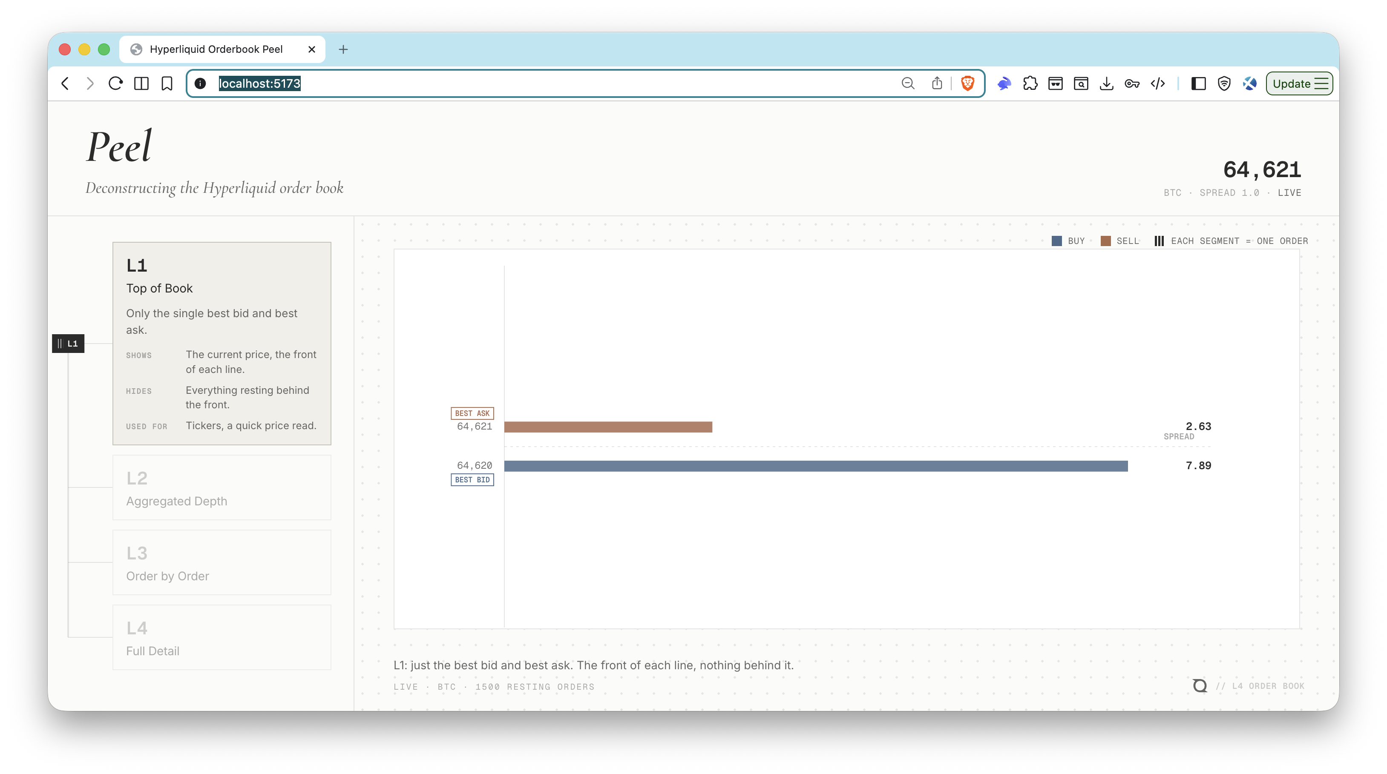
Task: Open the browser extensions puzzle icon
Action: (x=1030, y=83)
